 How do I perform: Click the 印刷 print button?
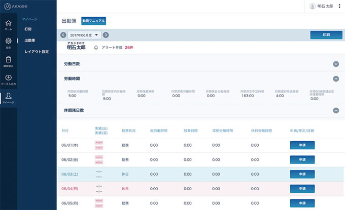point(326,35)
